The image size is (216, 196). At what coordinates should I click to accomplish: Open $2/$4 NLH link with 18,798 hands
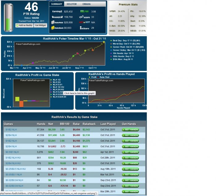click(x=11, y=147)
